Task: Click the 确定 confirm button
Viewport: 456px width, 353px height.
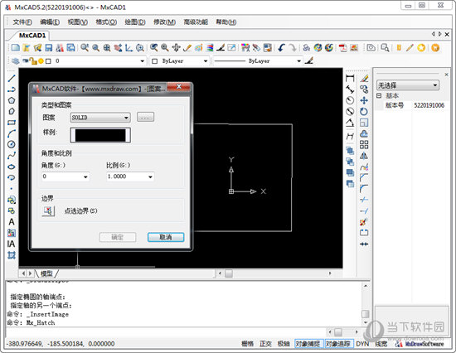Action: [118, 237]
